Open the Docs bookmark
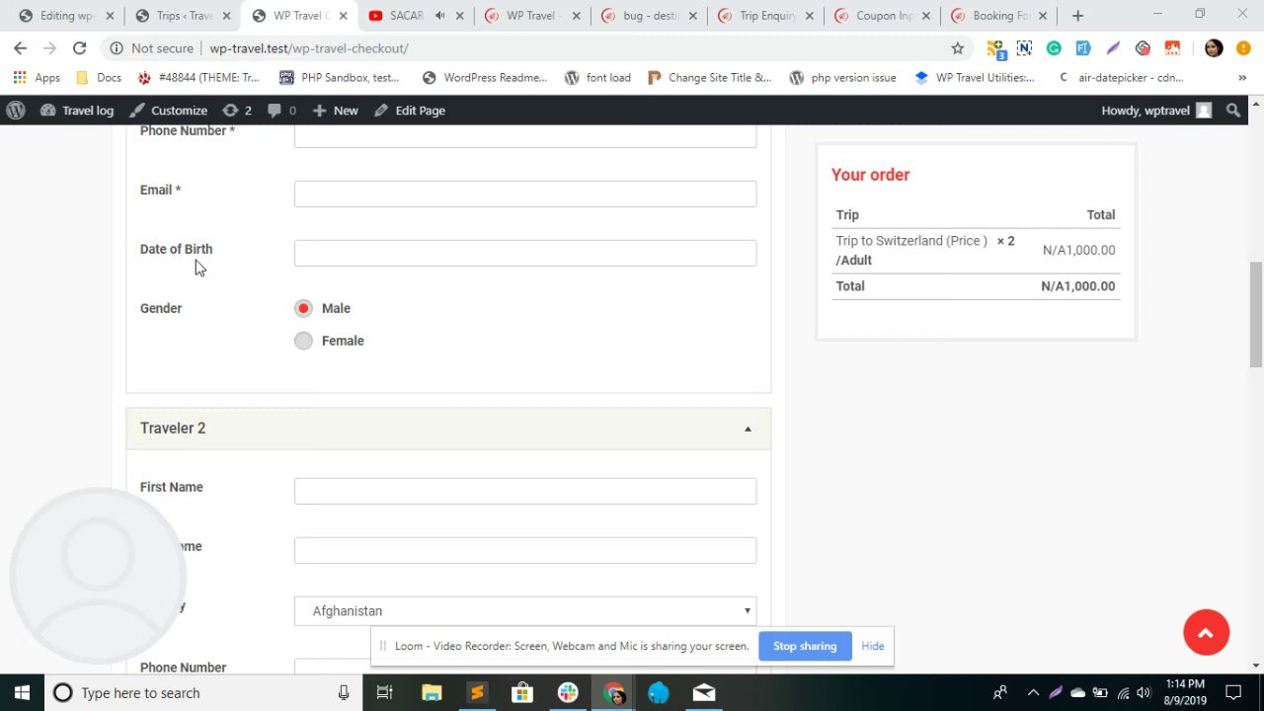 tap(98, 77)
